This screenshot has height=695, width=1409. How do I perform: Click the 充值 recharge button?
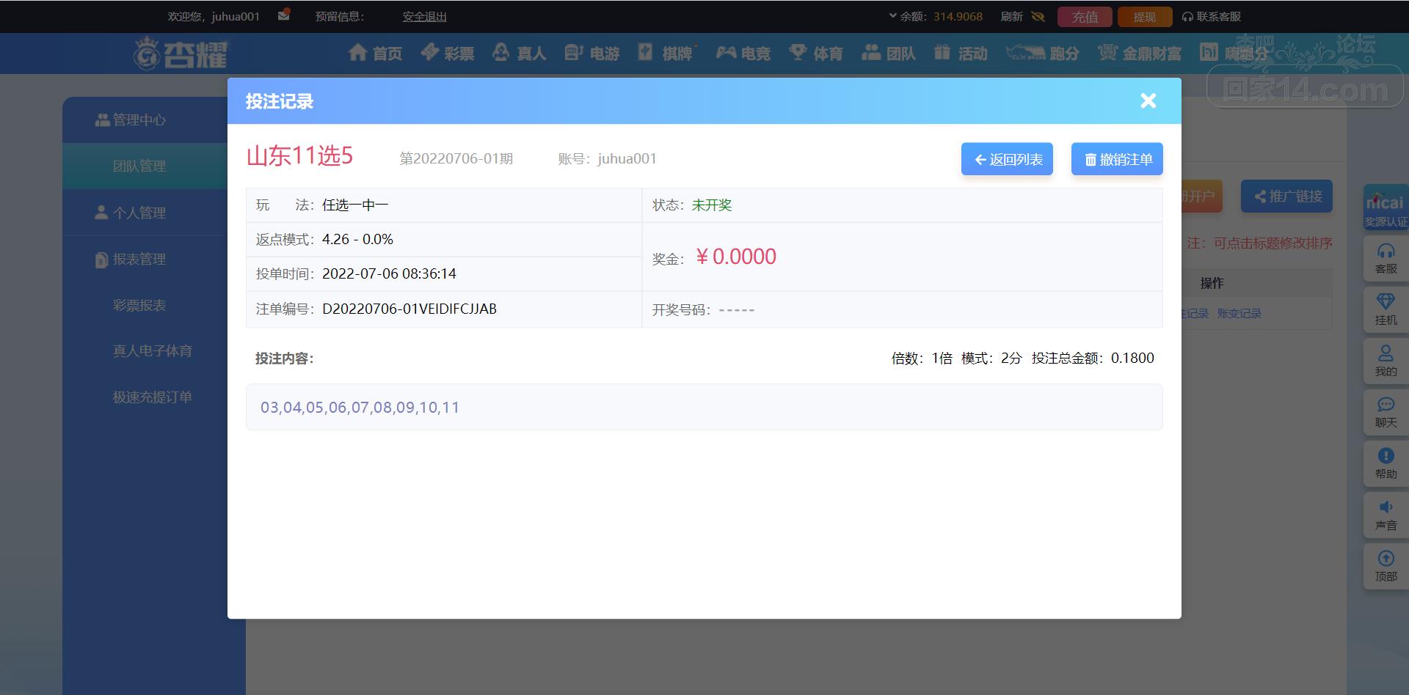pyautogui.click(x=1085, y=17)
